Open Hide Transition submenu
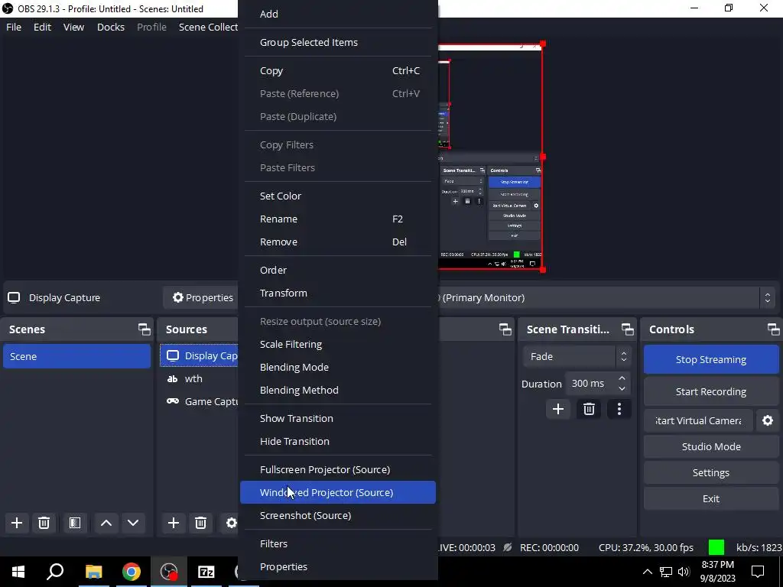 (x=337, y=441)
